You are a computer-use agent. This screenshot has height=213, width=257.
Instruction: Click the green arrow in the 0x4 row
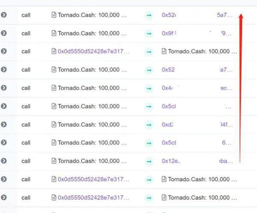(149, 88)
